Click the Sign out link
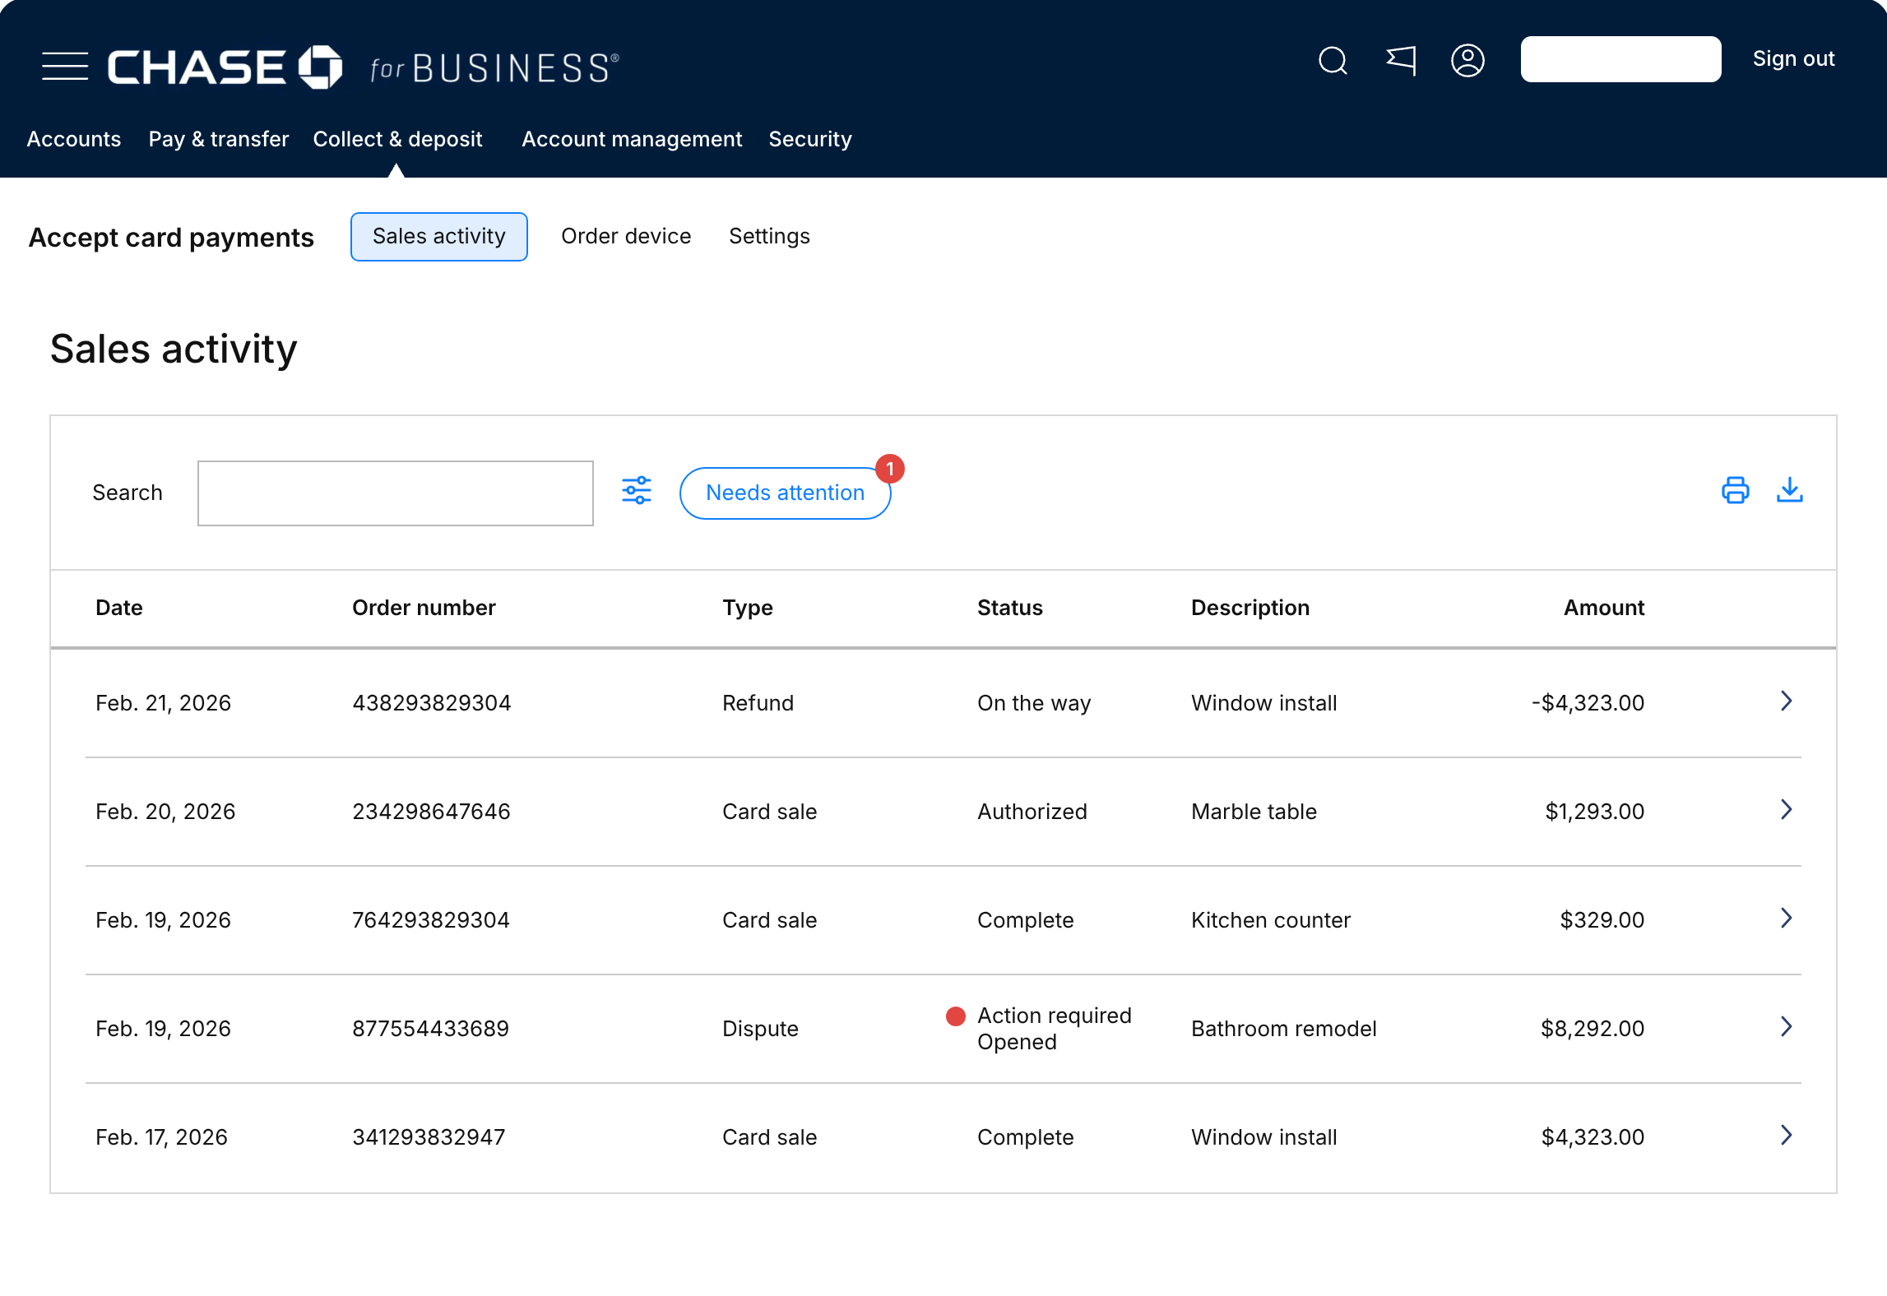 [x=1793, y=59]
